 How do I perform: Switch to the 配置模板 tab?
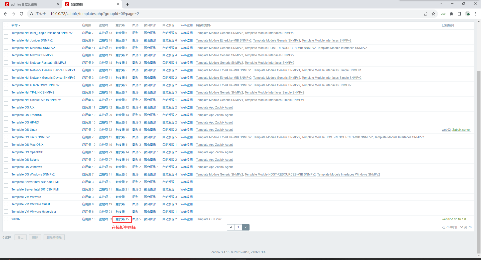(92, 4)
